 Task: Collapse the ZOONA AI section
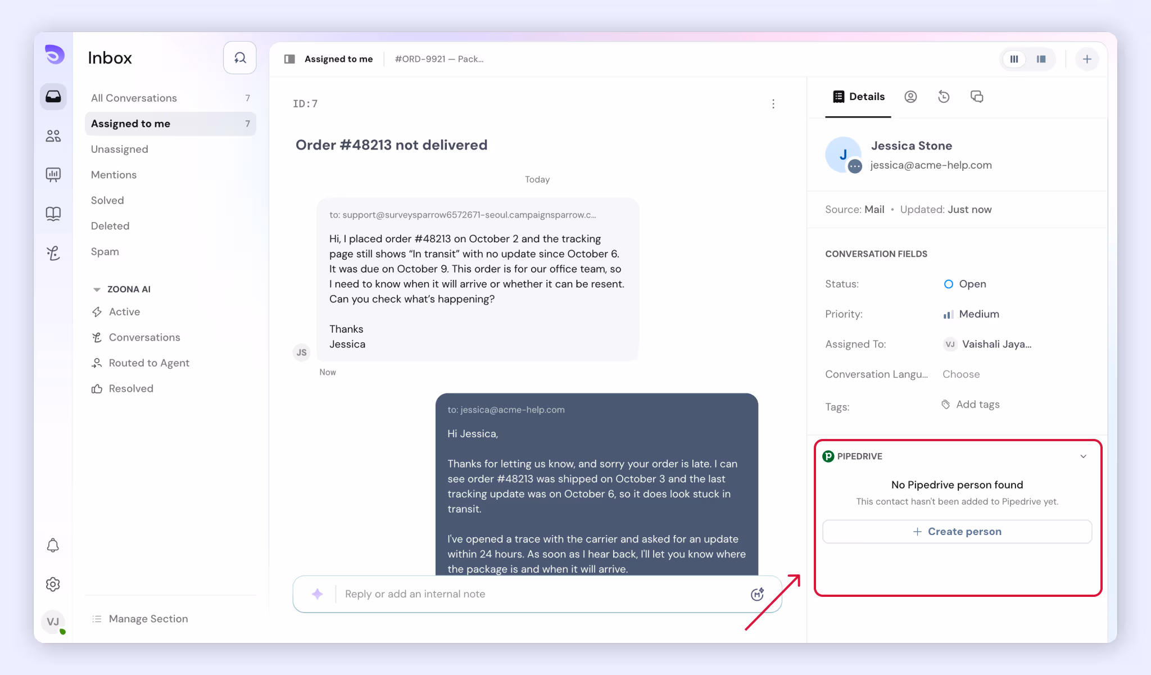coord(97,289)
